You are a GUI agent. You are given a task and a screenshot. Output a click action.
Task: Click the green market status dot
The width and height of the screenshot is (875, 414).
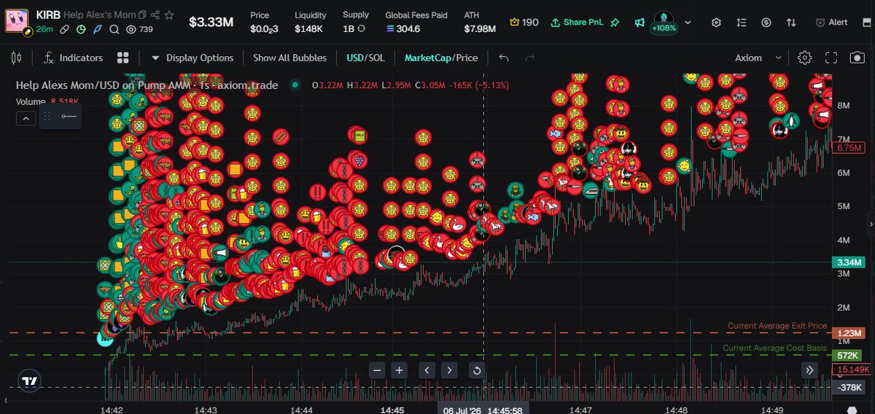(x=295, y=85)
